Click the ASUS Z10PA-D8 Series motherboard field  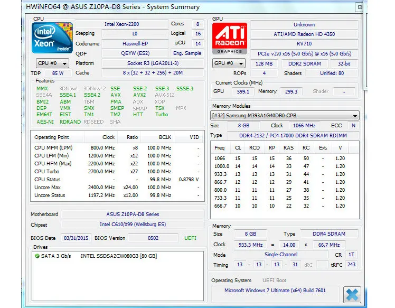tap(133, 214)
